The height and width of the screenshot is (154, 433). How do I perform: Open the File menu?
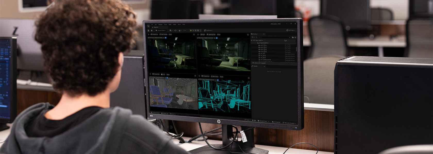tap(152, 25)
